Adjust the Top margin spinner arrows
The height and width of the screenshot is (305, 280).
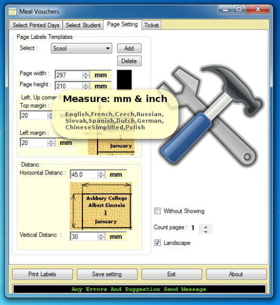pos(50,115)
